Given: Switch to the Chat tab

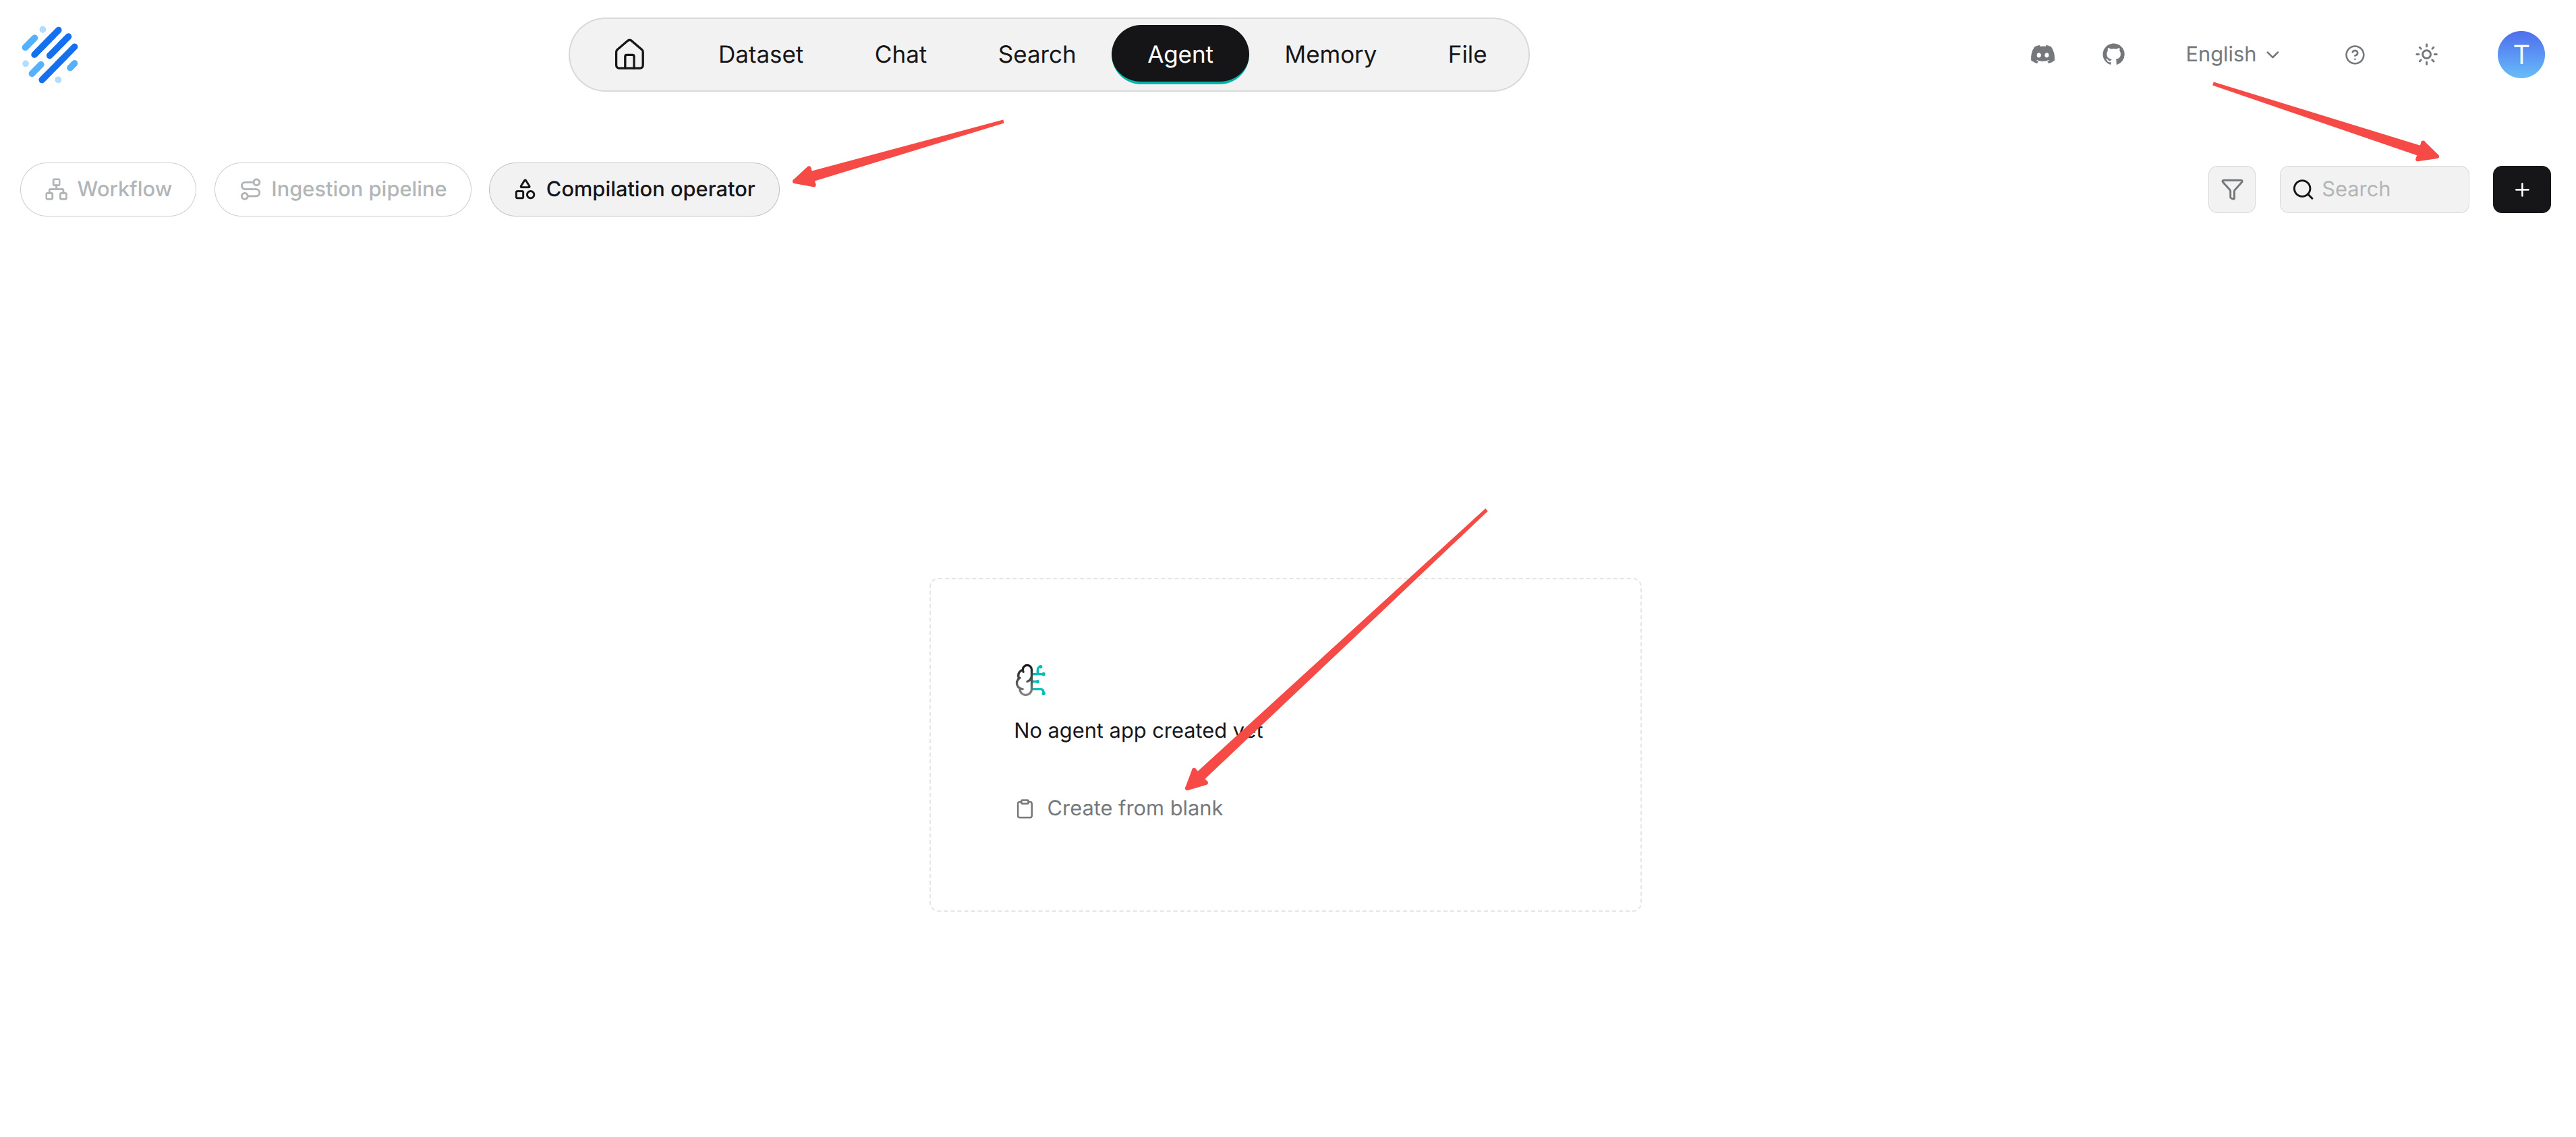Looking at the screenshot, I should [900, 54].
